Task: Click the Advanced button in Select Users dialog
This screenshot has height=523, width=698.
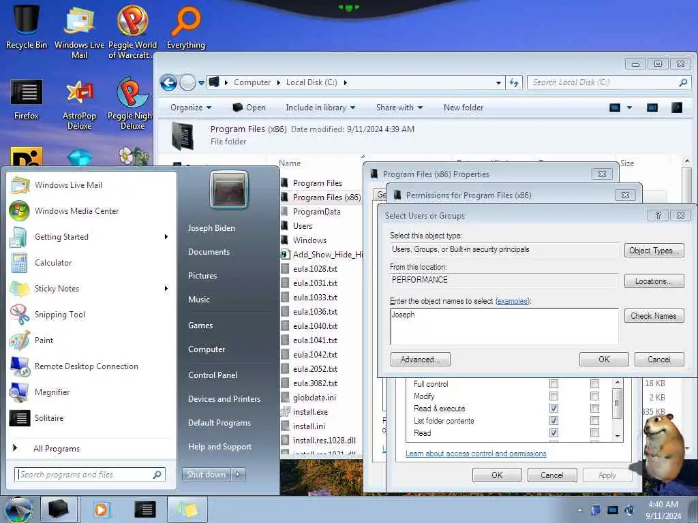Action: (x=420, y=360)
